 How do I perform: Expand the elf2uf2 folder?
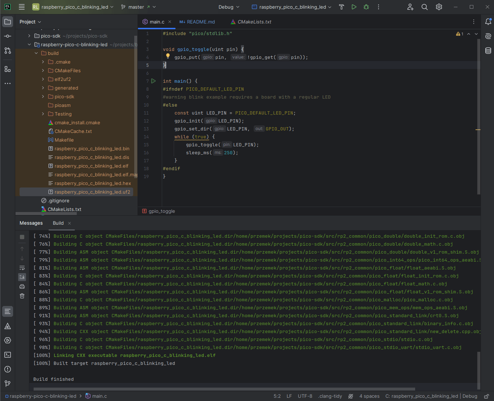tap(43, 79)
